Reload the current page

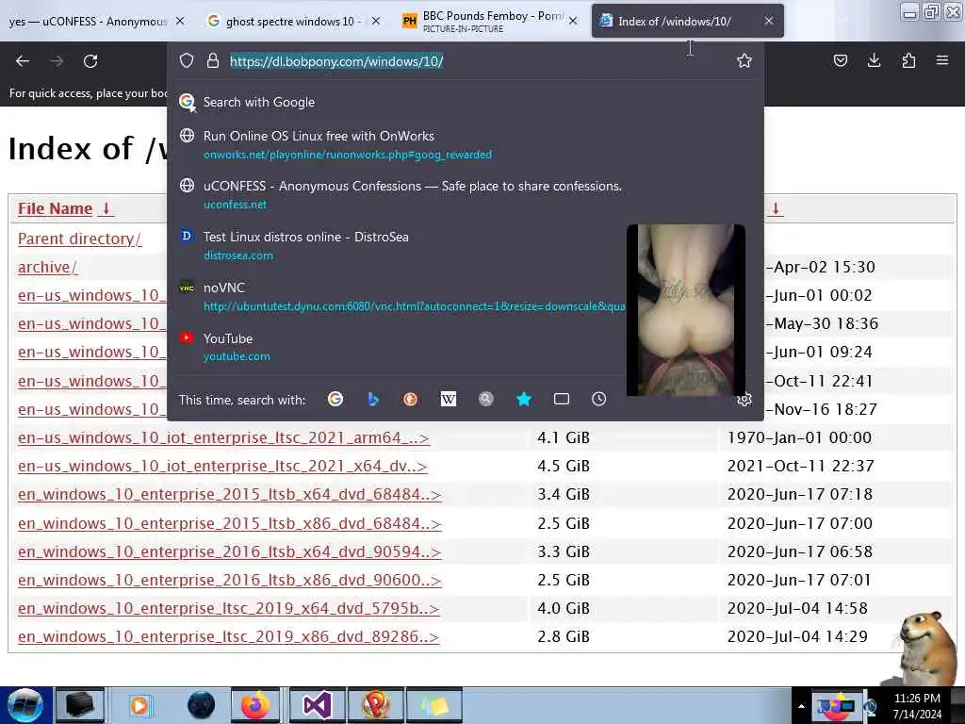pos(90,61)
